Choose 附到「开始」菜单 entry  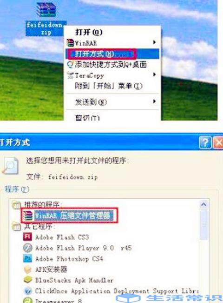pyautogui.click(x=109, y=86)
